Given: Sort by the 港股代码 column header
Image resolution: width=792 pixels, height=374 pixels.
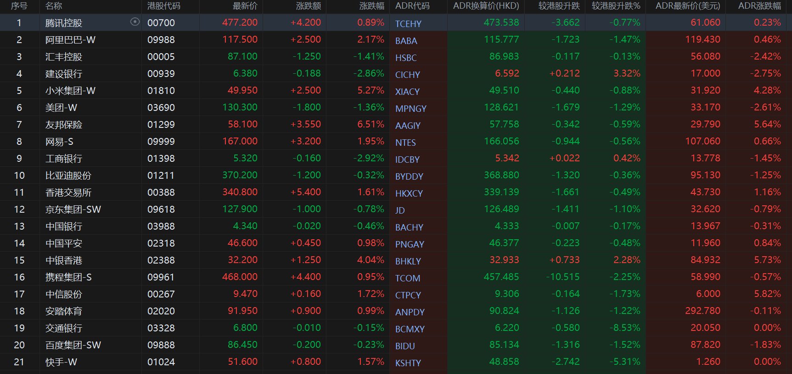Looking at the screenshot, I should (164, 6).
